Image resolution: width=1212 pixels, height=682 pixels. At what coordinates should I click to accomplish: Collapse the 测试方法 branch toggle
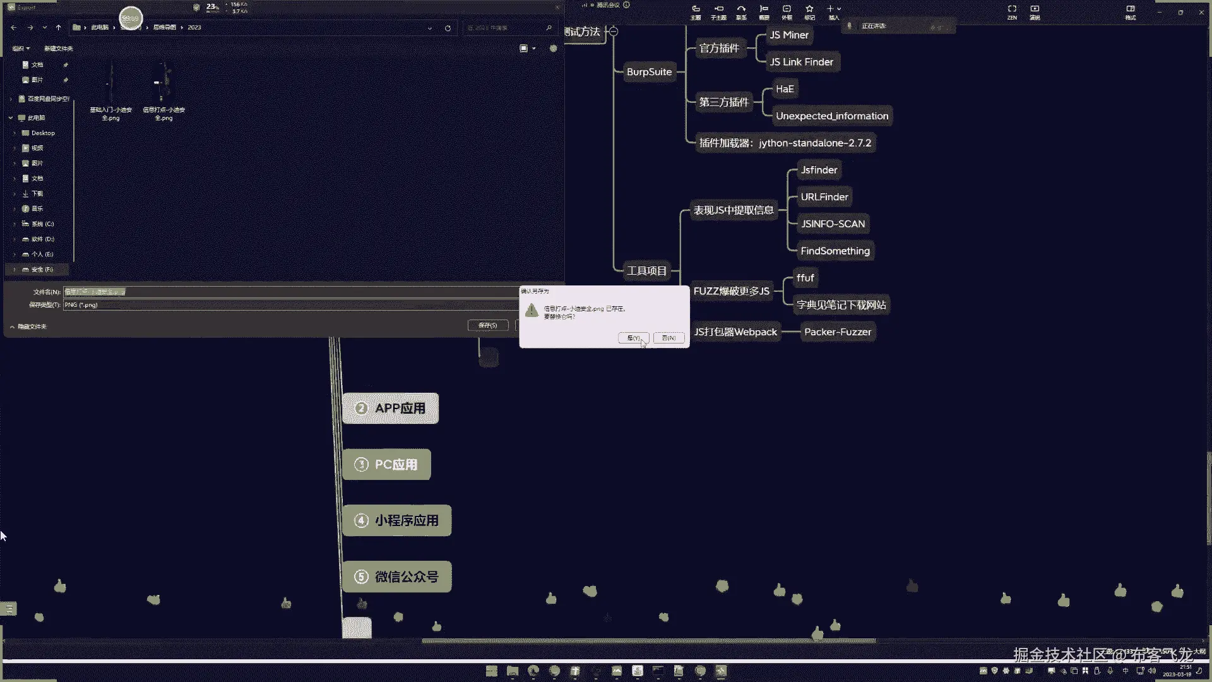click(613, 32)
